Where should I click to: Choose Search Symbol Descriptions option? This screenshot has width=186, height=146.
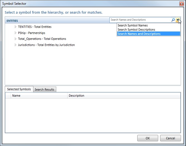click(136, 30)
